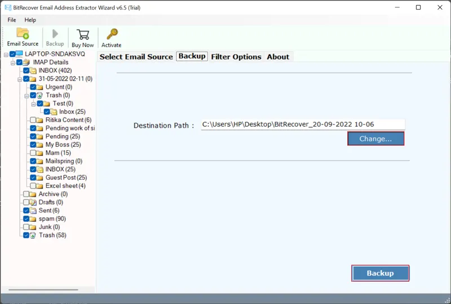451x304 pixels.
Task: Click the Excel sheet (4) folder icon
Action: coord(39,186)
